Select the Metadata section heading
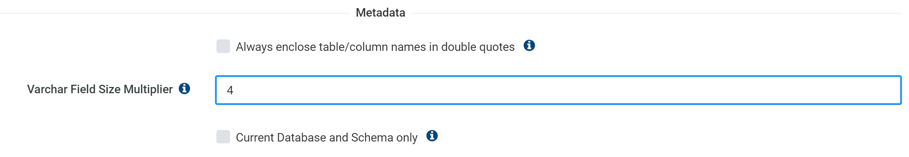Screen dimensions: 909x157 tap(380, 13)
